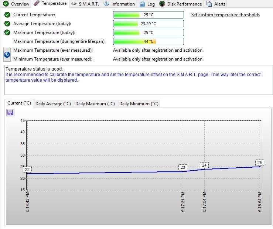Click the 22 data point label on graph
The image size is (273, 229).
point(27,170)
